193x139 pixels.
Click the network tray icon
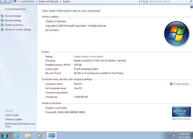pos(170,136)
